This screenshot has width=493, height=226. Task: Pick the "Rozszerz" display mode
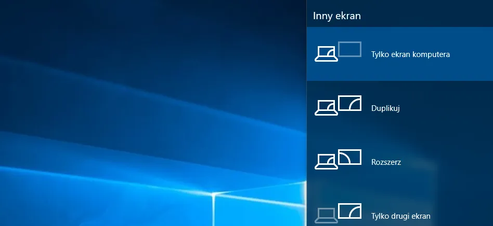[399, 162]
